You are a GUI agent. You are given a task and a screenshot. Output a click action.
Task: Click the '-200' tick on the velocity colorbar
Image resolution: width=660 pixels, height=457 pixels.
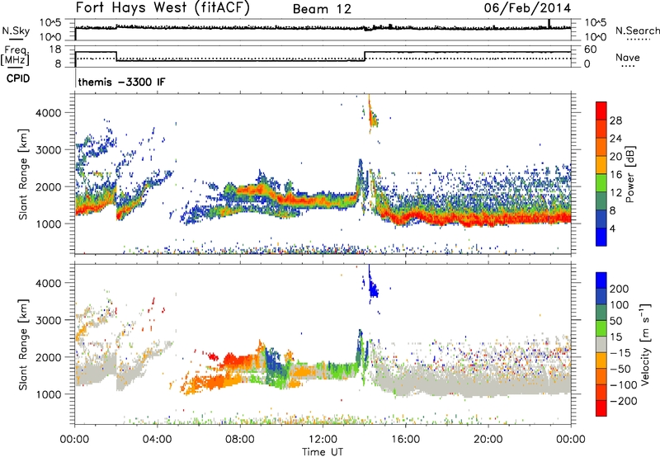624,401
